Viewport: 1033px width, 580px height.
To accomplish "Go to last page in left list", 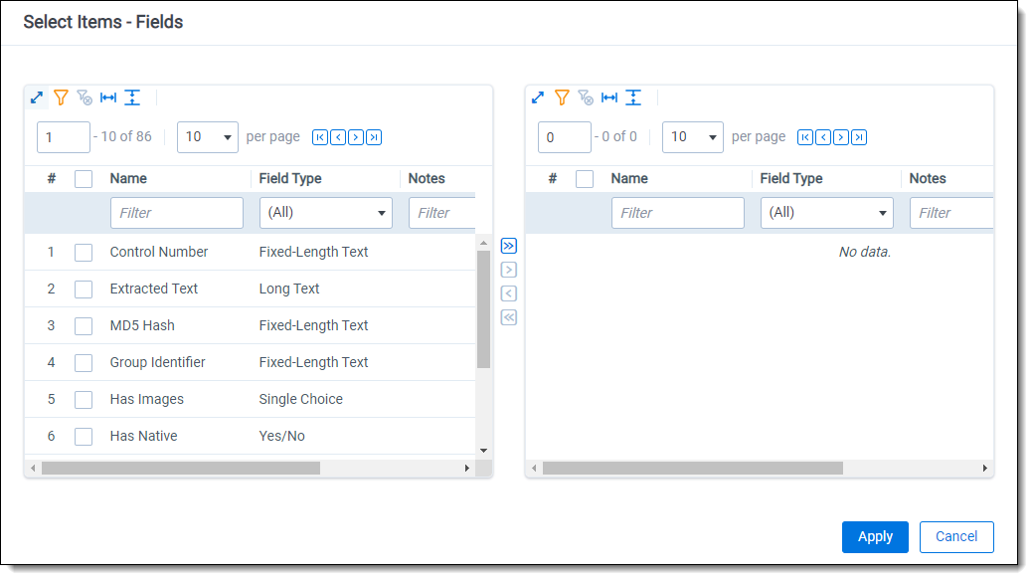I will 374,137.
